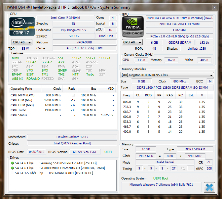Click the Freq column header in memory table
The width and height of the screenshot is (222, 199).
[x=127, y=95]
